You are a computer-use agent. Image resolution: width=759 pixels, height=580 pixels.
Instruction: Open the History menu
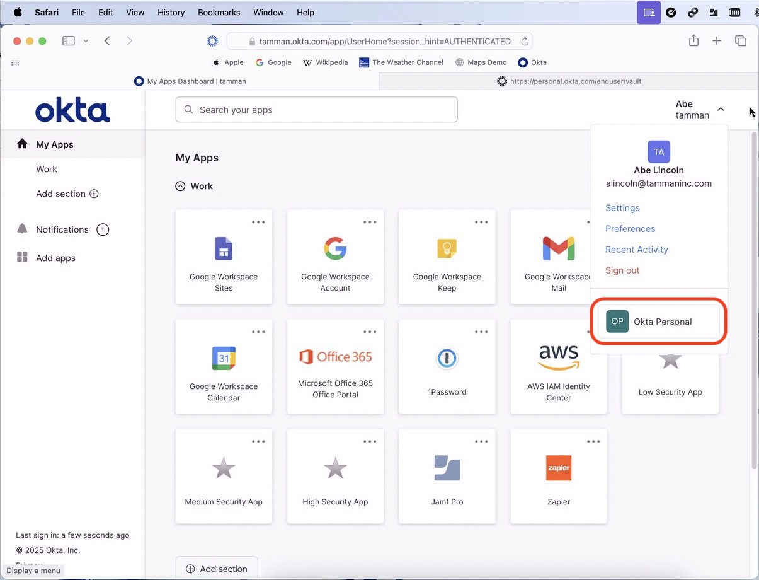171,12
